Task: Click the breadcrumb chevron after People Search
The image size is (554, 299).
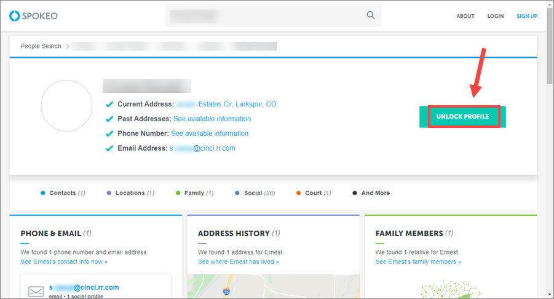Action: point(68,46)
